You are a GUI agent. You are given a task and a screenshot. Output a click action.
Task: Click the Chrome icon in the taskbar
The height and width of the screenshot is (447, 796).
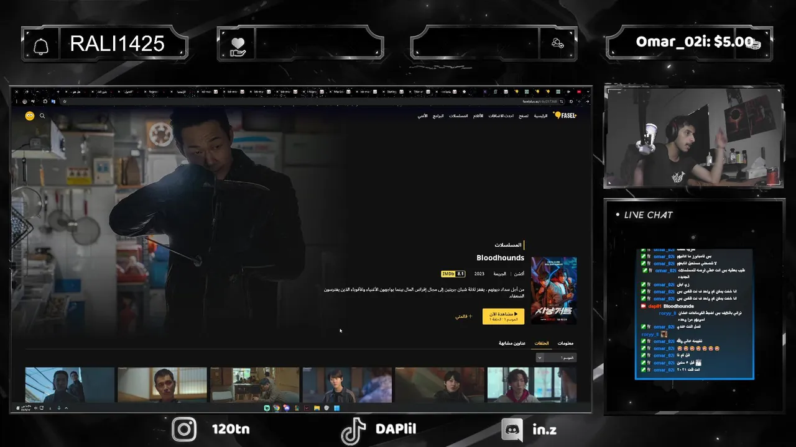click(277, 408)
